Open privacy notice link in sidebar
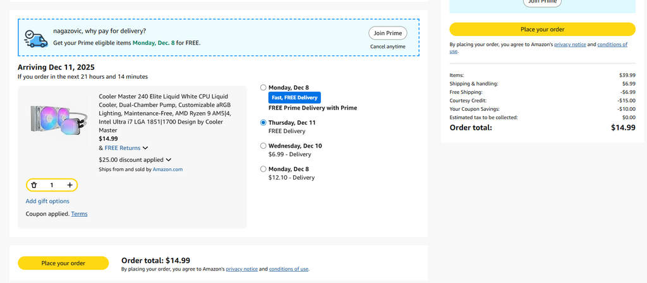647x283 pixels. click(x=571, y=45)
